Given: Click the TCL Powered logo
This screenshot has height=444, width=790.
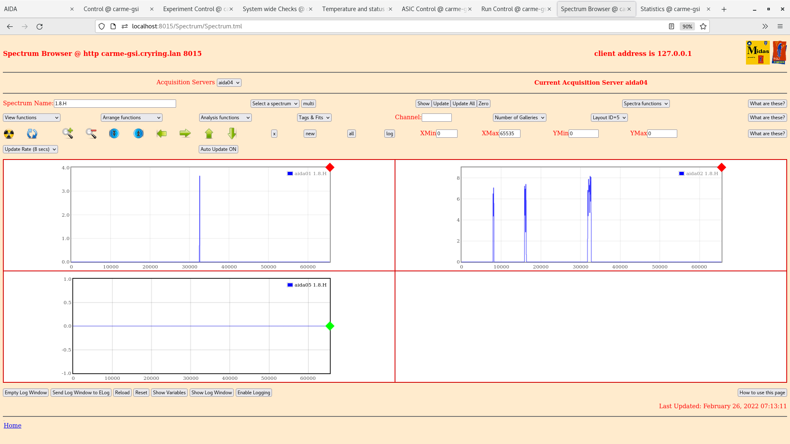Looking at the screenshot, I should 779,53.
